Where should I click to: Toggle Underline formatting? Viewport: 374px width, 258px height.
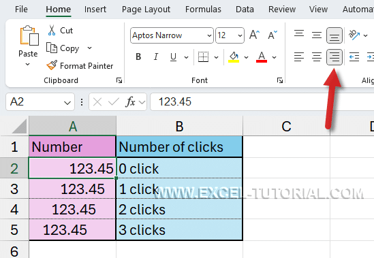point(174,57)
